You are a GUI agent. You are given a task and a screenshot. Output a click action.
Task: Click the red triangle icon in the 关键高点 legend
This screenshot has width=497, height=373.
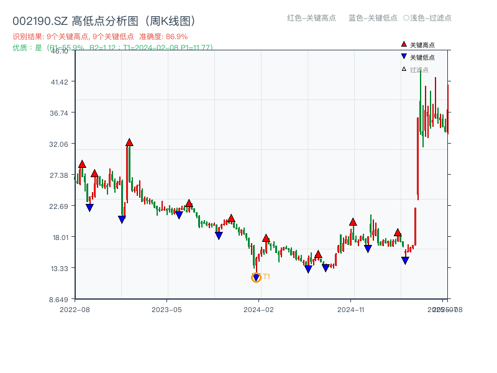coord(404,44)
